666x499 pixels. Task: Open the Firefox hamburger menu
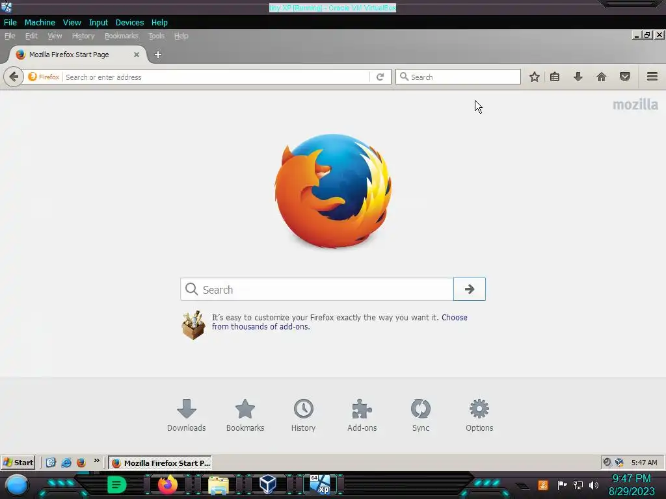click(652, 77)
